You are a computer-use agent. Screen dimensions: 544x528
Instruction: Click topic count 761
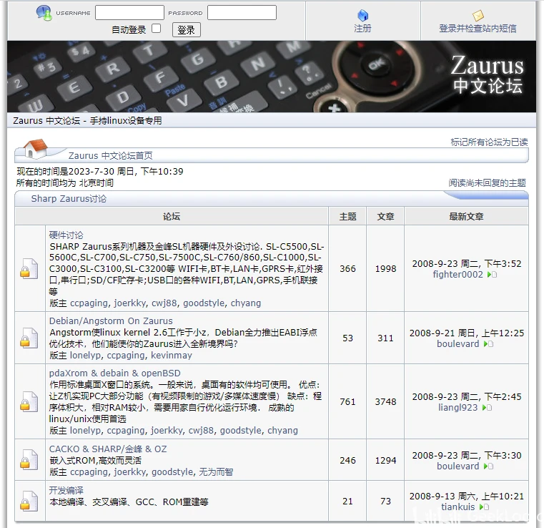tap(347, 401)
